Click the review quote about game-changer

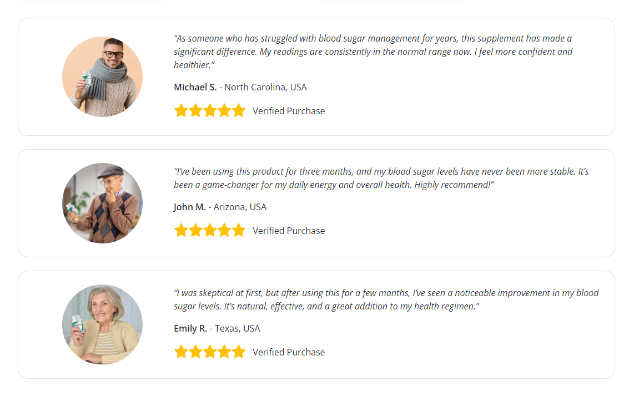coord(381,178)
